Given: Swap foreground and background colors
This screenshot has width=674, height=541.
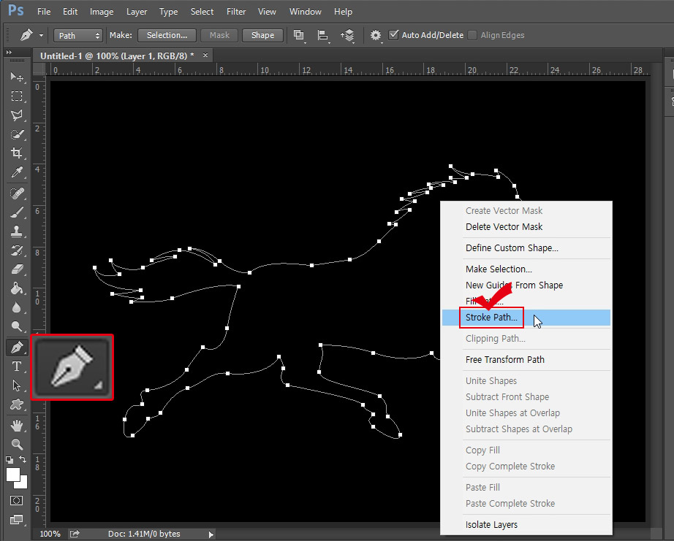Looking at the screenshot, I should coord(23,459).
